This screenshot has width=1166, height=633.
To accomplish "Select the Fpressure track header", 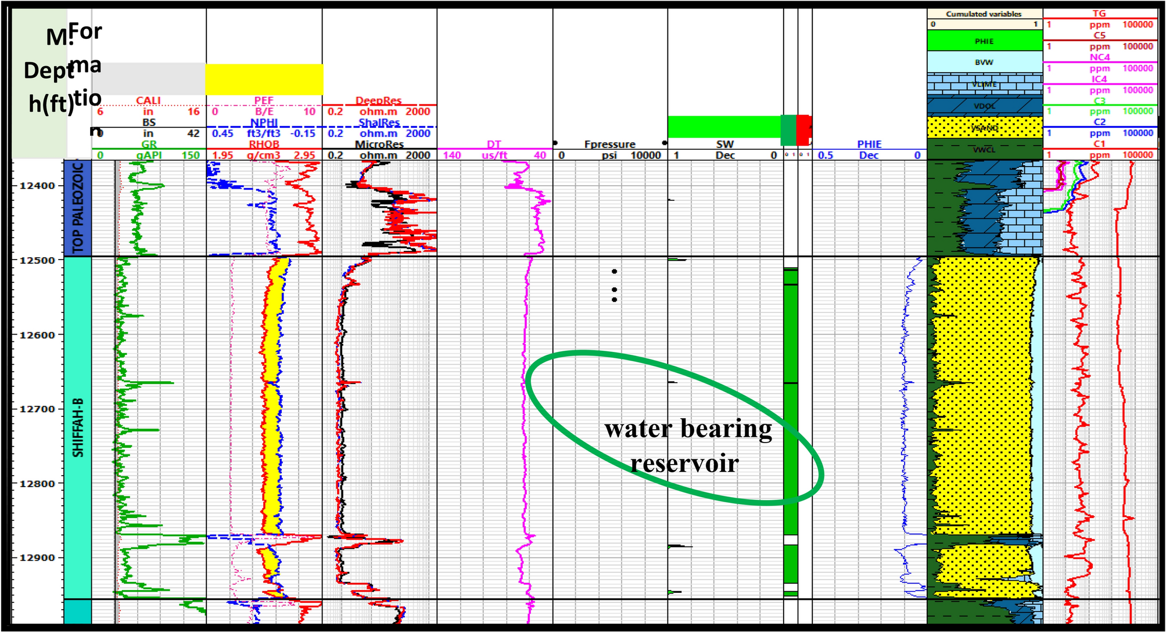I will pos(609,144).
